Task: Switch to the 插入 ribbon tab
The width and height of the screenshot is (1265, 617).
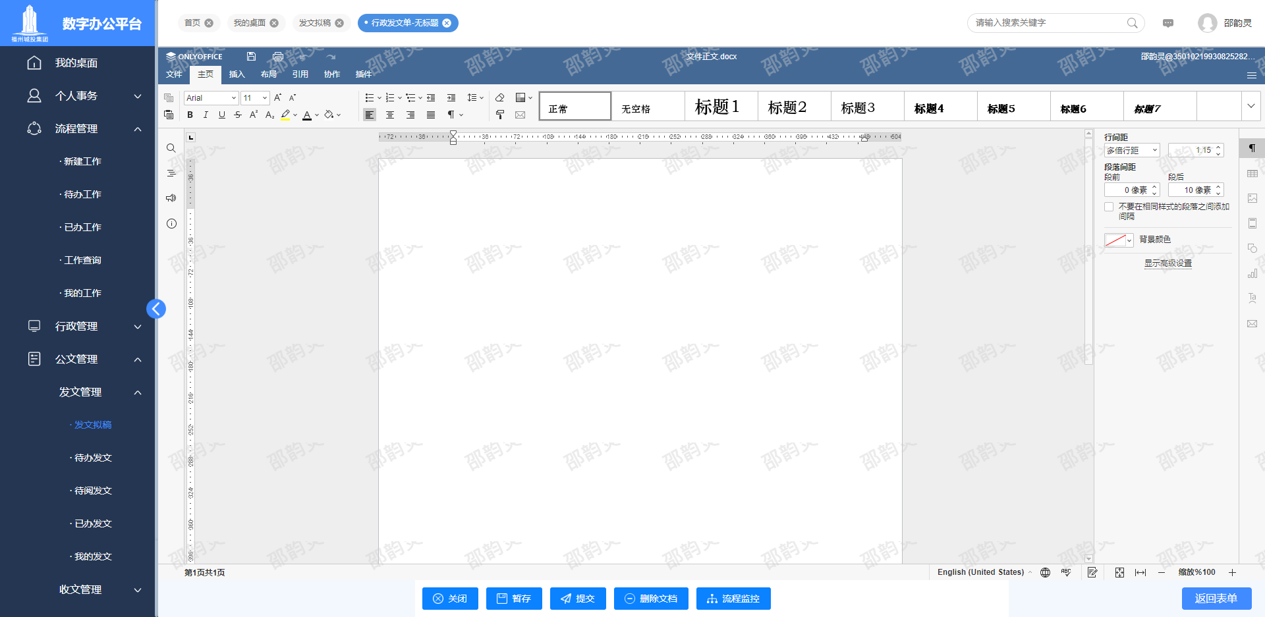Action: click(237, 74)
